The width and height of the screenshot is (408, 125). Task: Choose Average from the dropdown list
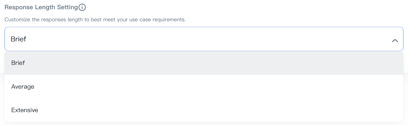coord(23,87)
